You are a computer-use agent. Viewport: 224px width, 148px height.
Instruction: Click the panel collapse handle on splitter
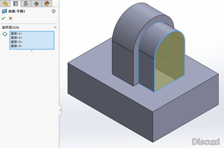pyautogui.click(x=60, y=110)
